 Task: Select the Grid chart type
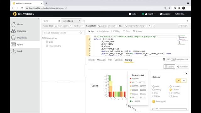point(154,86)
